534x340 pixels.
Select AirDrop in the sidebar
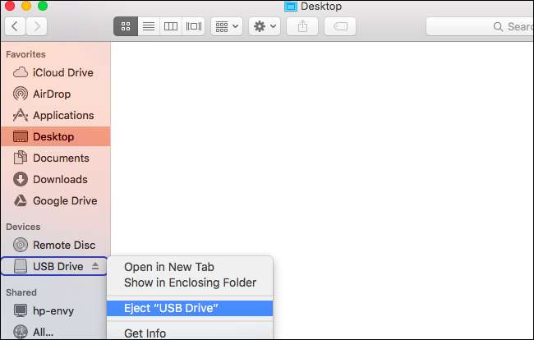pyautogui.click(x=56, y=94)
